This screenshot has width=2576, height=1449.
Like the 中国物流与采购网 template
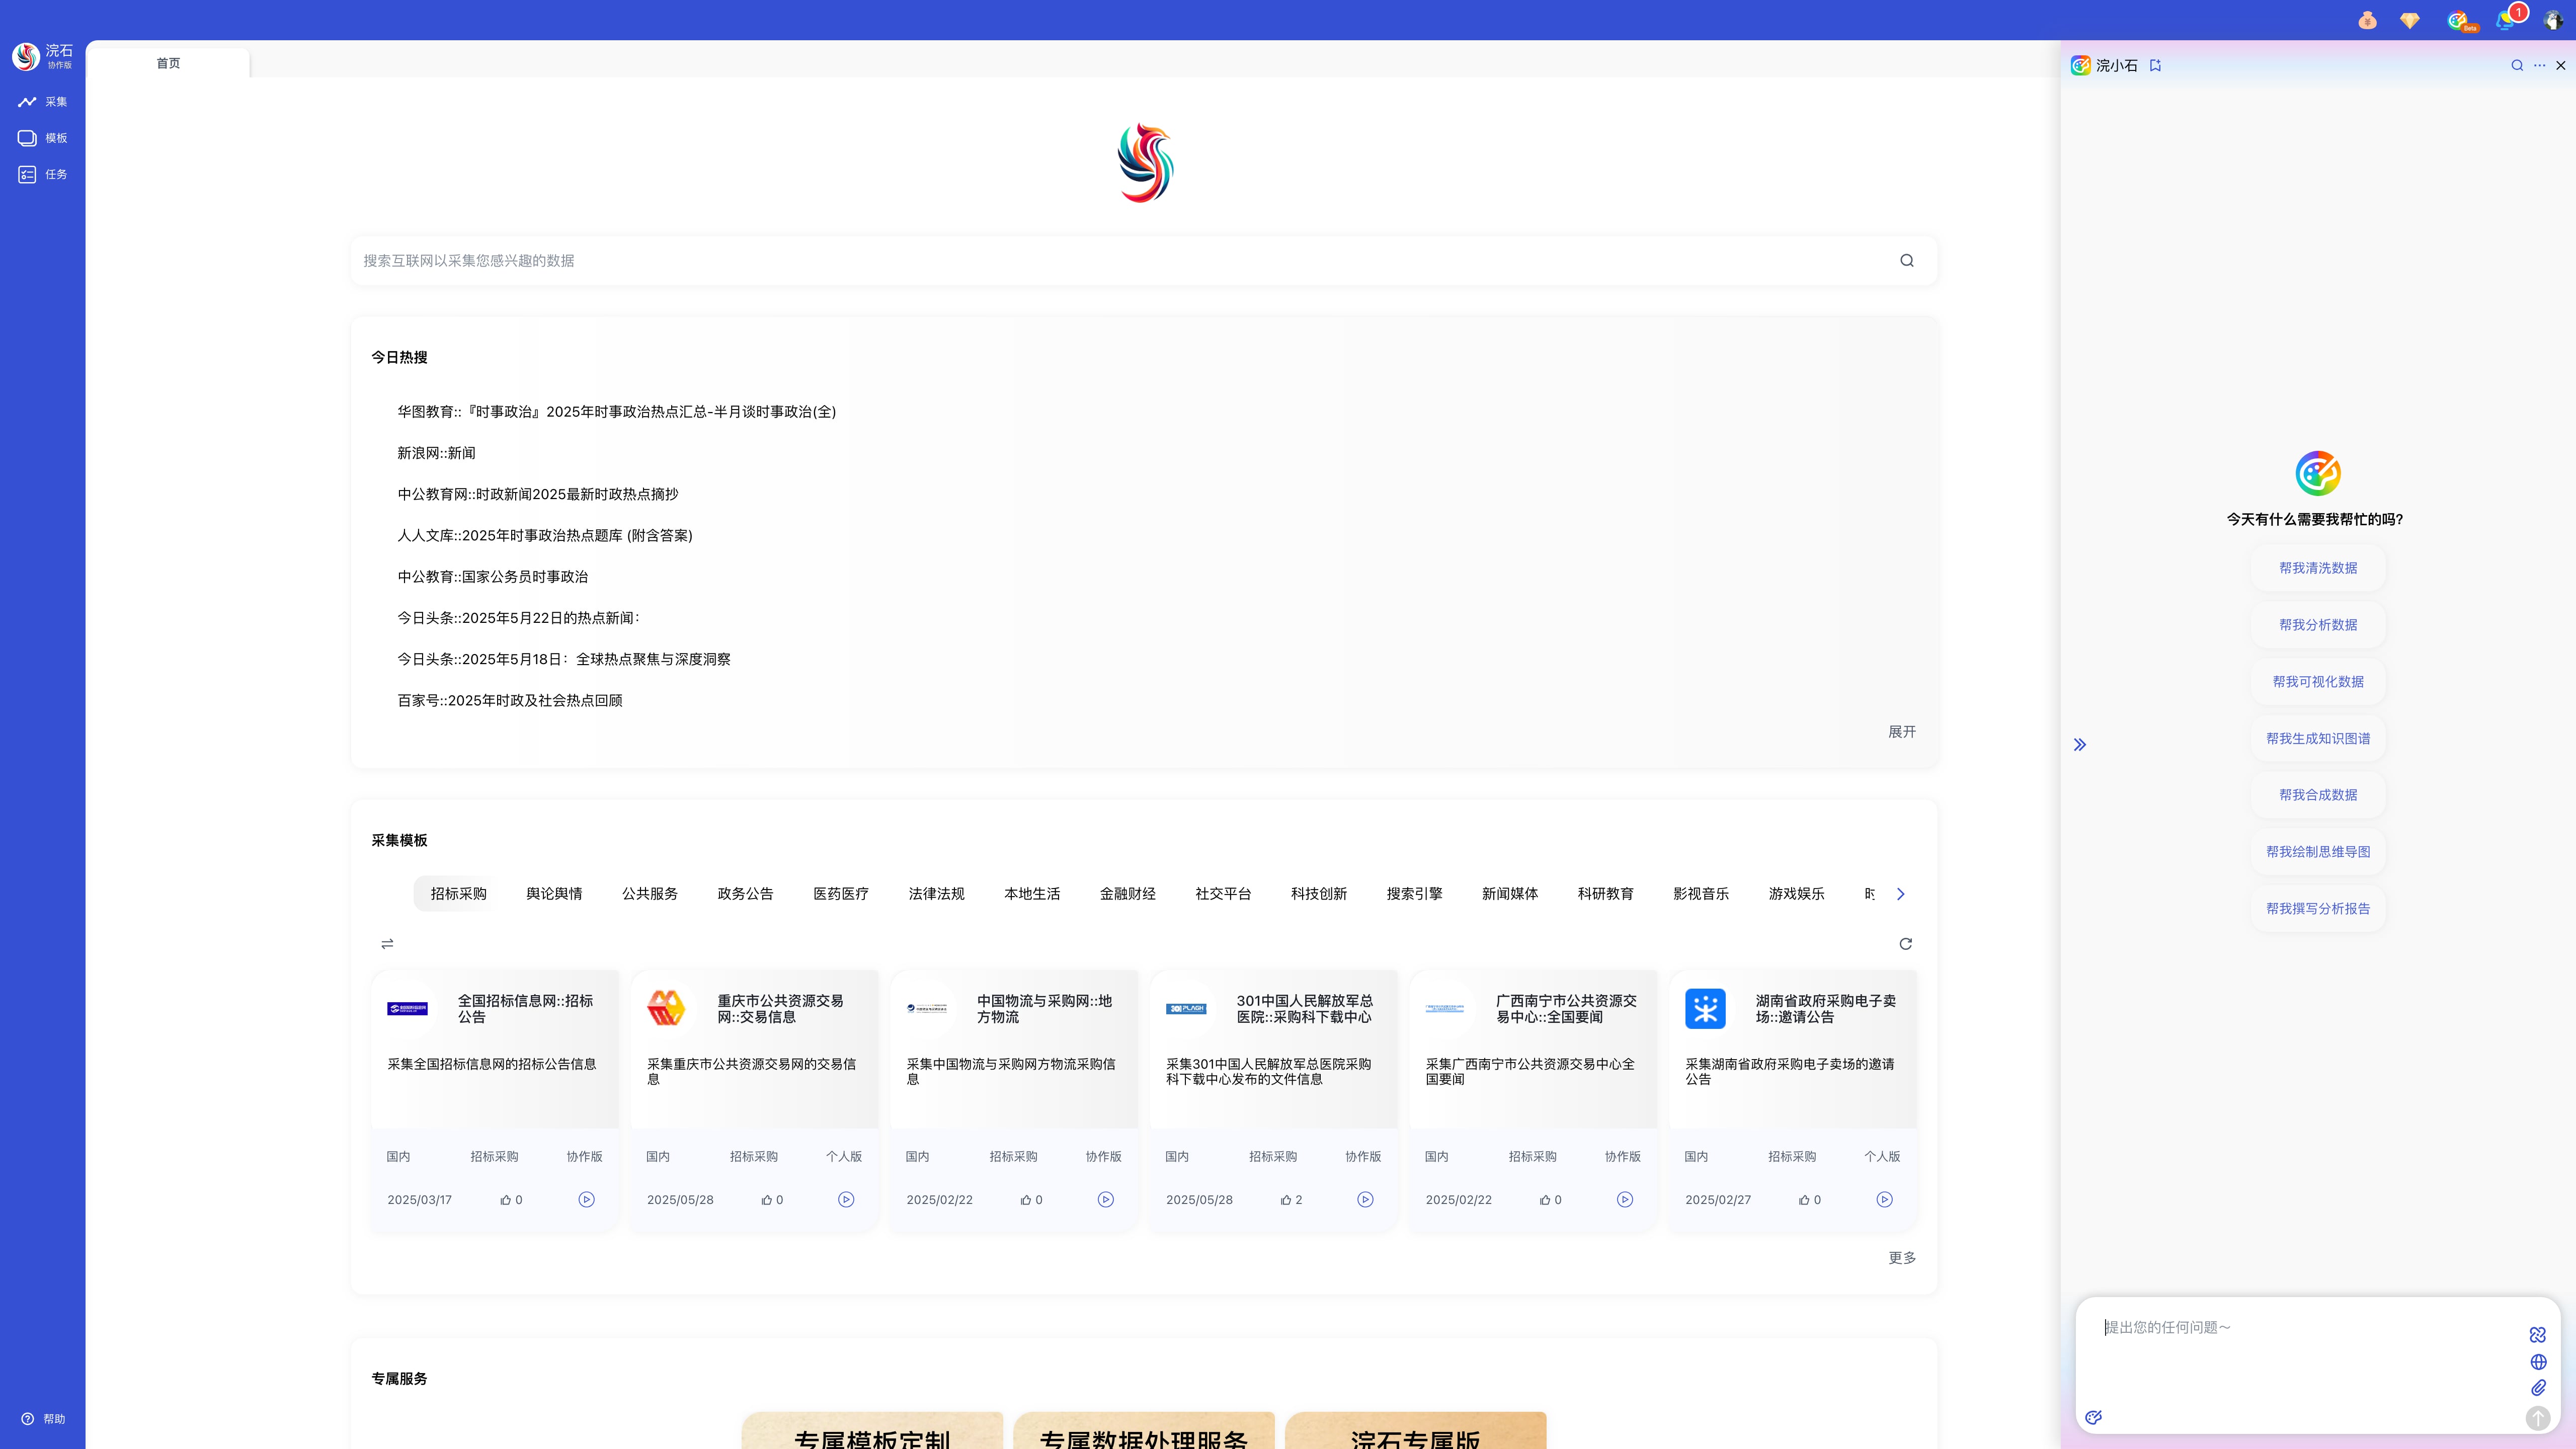click(1026, 1200)
